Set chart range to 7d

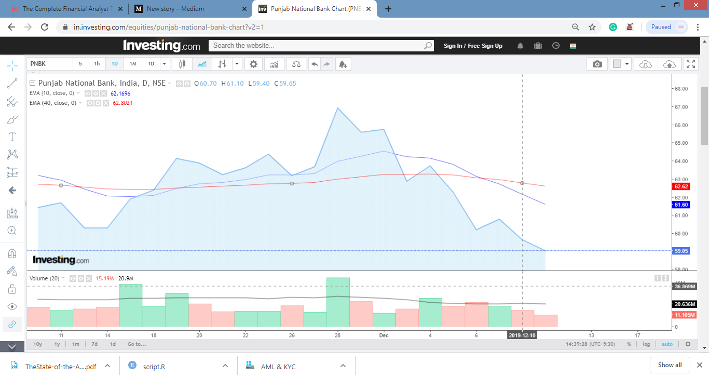pyautogui.click(x=94, y=344)
